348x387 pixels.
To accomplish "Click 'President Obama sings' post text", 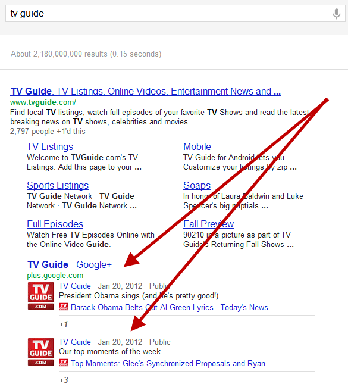I will [x=139, y=296].
